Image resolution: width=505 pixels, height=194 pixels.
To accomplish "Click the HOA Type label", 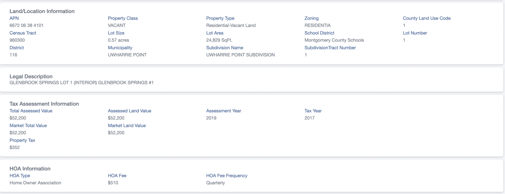I will (x=20, y=176).
